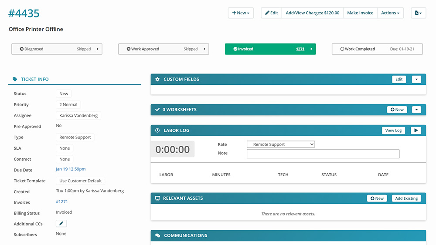This screenshot has width=436, height=245.
Task: Click the green Invoiced progress bar
Action: point(270,49)
